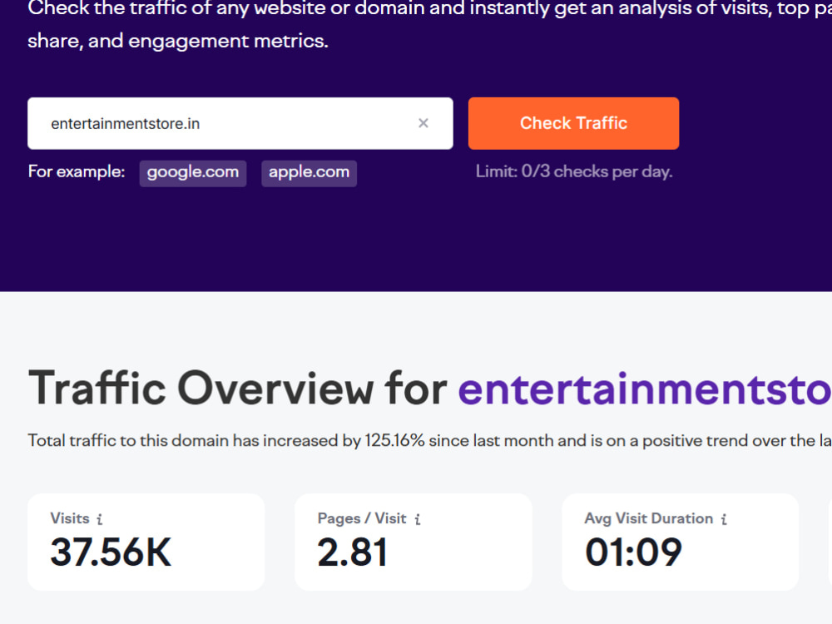The width and height of the screenshot is (832, 624).
Task: Open the info icon beside Pages / Visit
Action: coord(418,519)
